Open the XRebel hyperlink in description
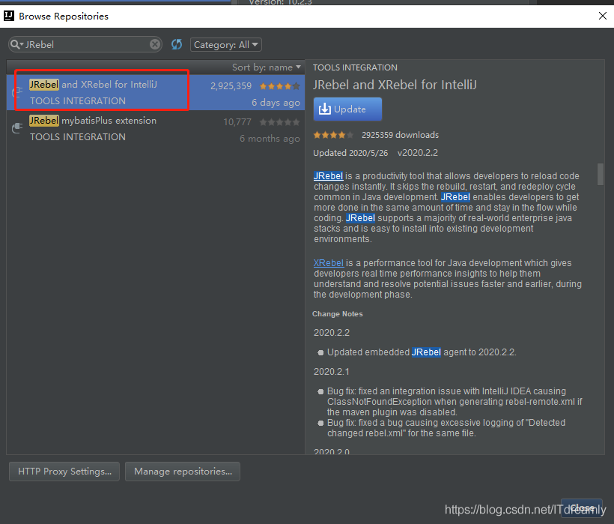 329,263
